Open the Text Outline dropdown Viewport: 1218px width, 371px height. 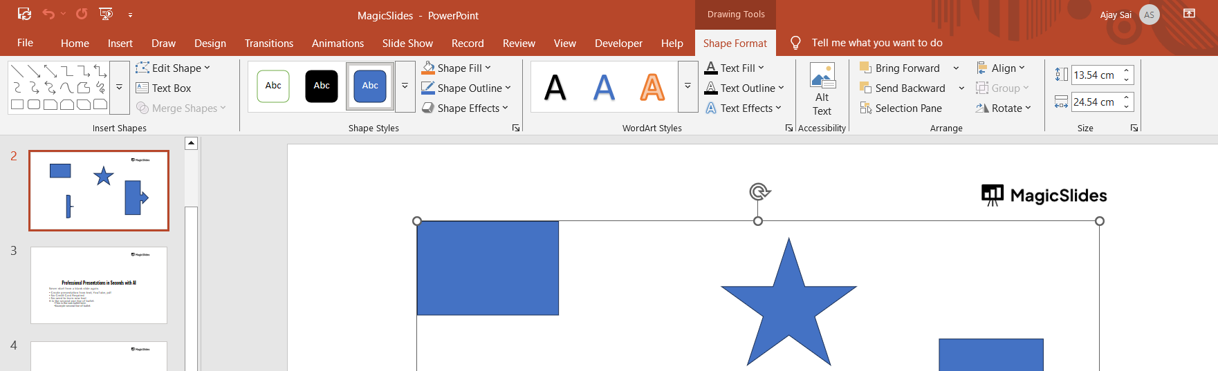[744, 88]
